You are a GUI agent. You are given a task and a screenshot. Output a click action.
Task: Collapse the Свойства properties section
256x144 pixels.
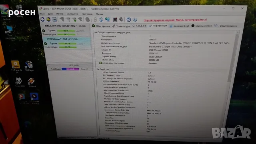(x=98, y=69)
